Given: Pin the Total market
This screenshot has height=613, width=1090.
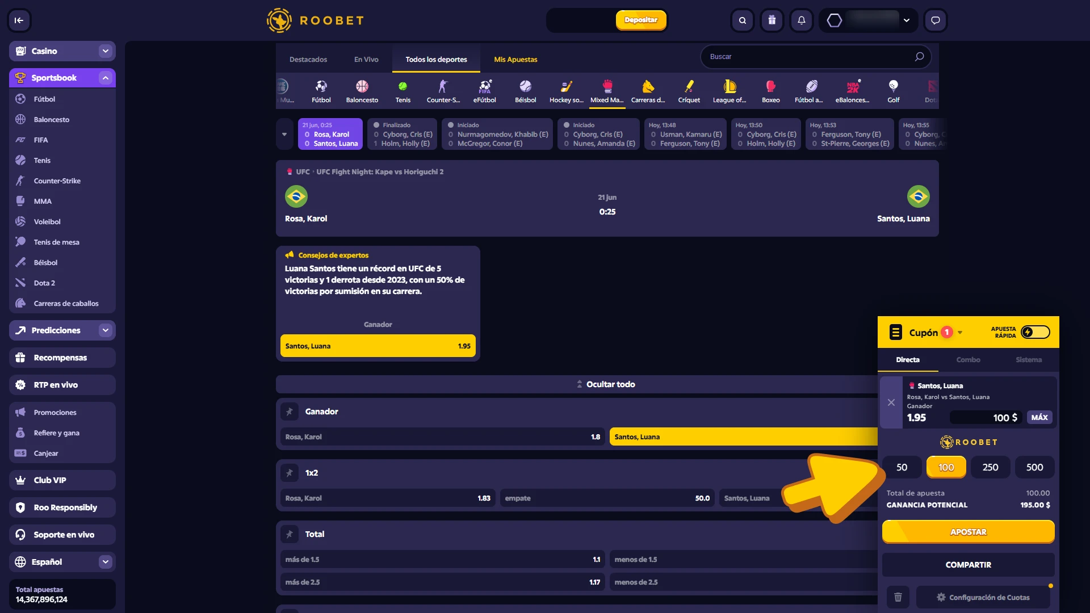Looking at the screenshot, I should pyautogui.click(x=290, y=534).
